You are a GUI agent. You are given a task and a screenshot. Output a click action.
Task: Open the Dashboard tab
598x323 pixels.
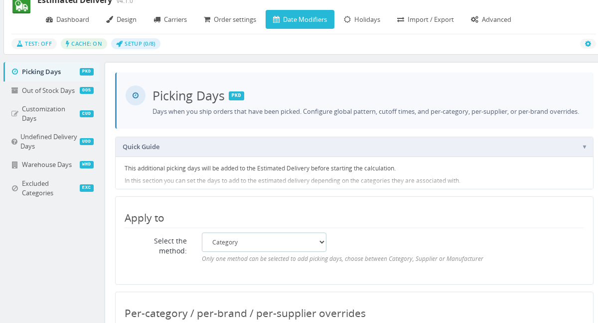click(x=67, y=19)
